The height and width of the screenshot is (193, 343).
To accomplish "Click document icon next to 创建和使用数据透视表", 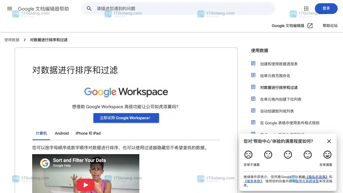I will coord(253,64).
